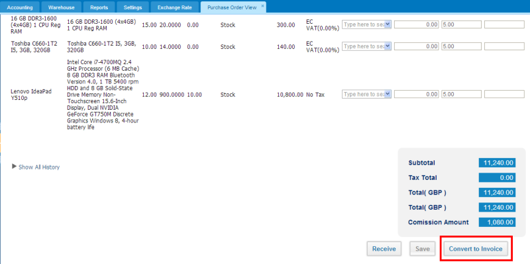Open the Settings tab
The image size is (530, 264).
click(x=133, y=7)
